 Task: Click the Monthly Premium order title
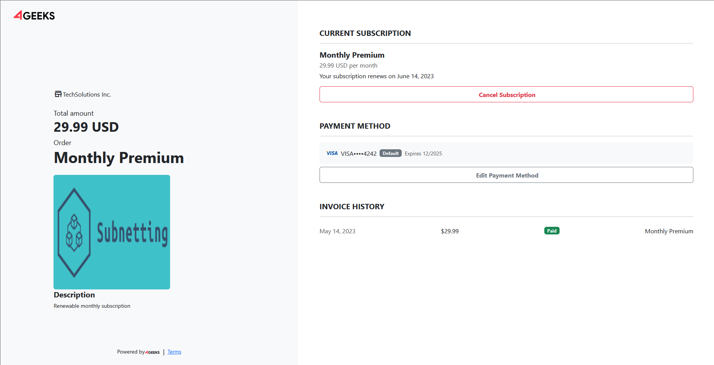point(119,158)
